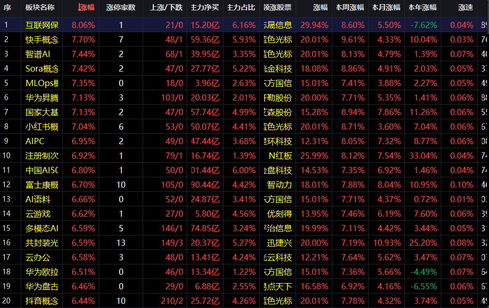Sort by 涨速 column header
Screen dimensions: 489x308
coord(466,7)
